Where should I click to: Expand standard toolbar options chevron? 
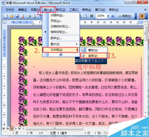coord(136,16)
